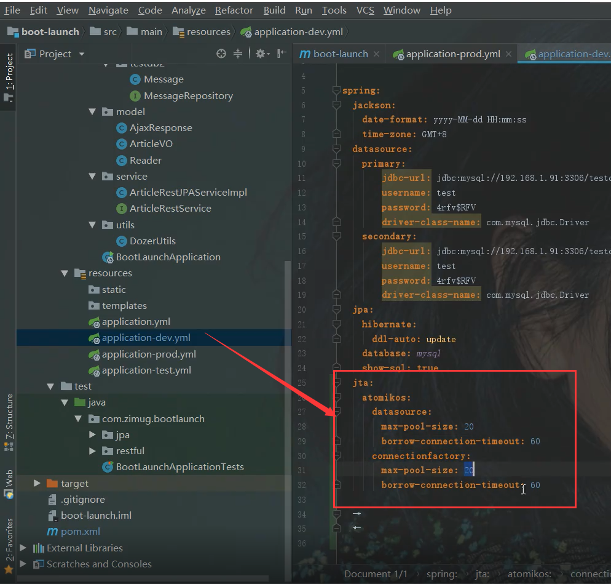Select the static folder icon
Screen dimensions: 611x584
(x=94, y=289)
